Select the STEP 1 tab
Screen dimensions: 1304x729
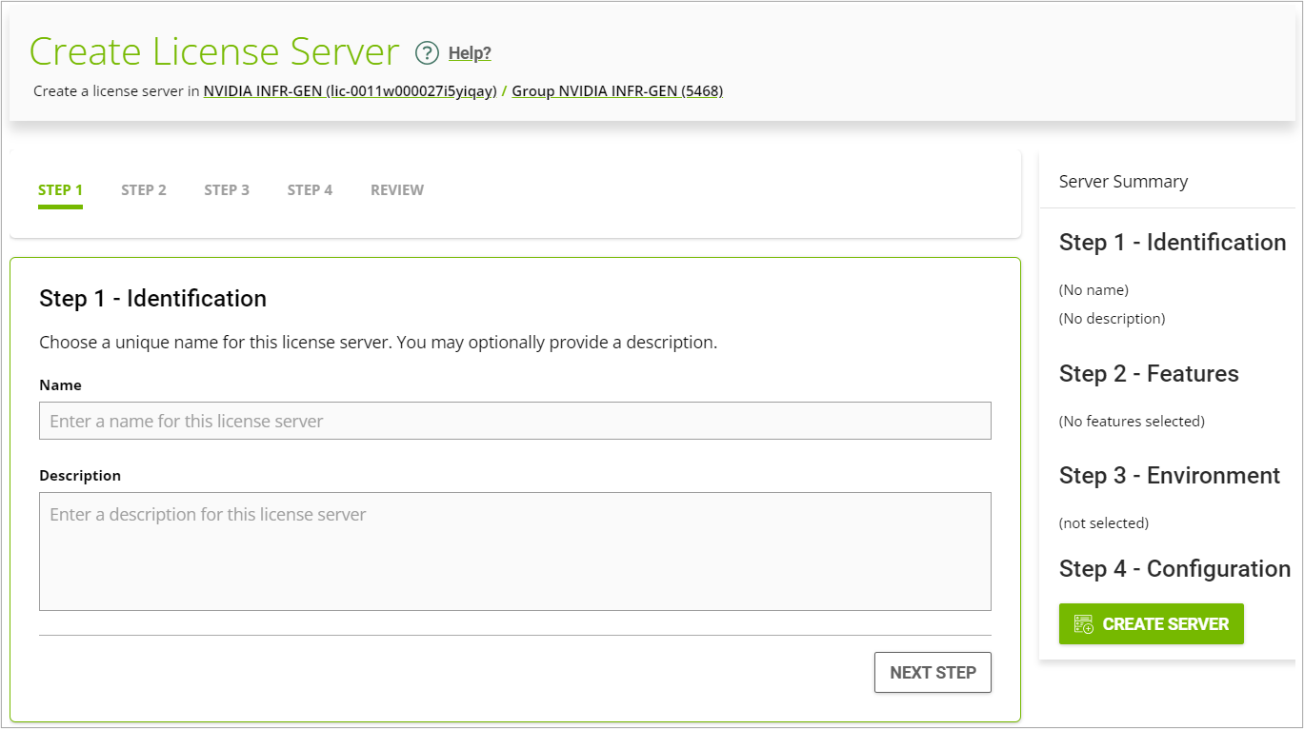60,190
